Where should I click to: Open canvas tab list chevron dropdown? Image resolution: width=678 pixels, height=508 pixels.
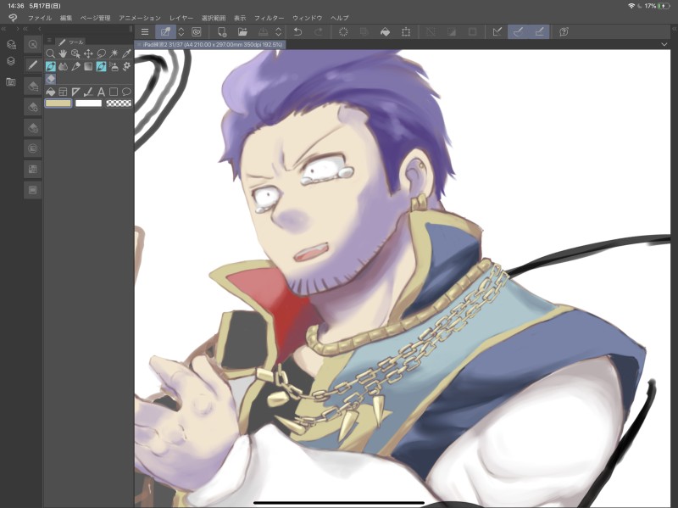click(664, 44)
